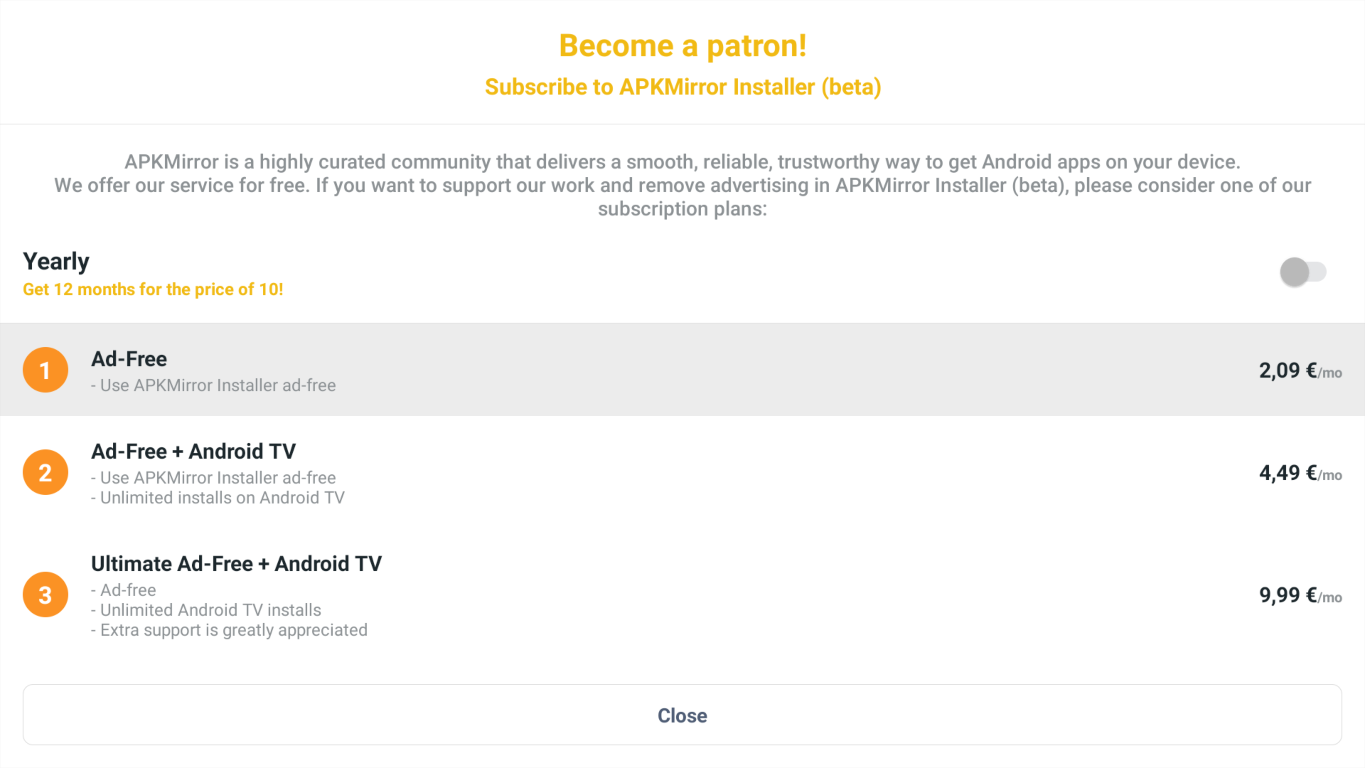
Task: Toggle the Yearly billing switch
Action: tap(1302, 272)
